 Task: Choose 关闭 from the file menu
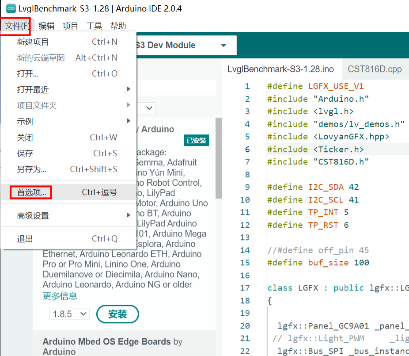(x=69, y=138)
